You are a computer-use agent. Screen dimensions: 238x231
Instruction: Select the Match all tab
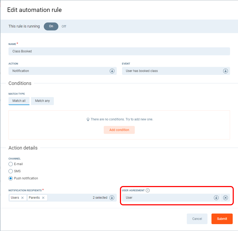(19, 101)
